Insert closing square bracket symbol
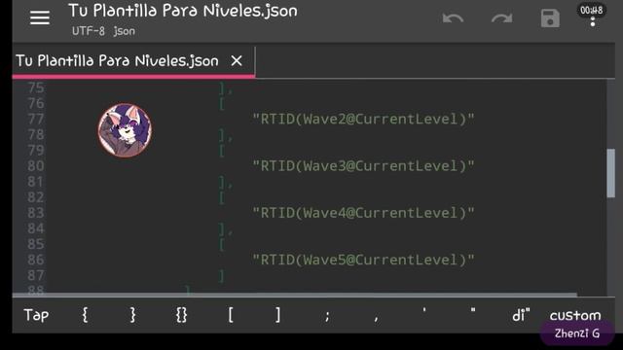This screenshot has width=623, height=350. pos(278,315)
